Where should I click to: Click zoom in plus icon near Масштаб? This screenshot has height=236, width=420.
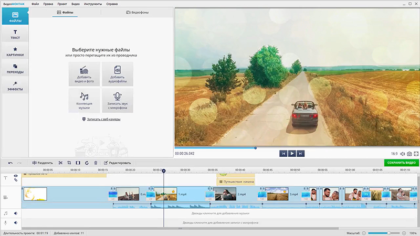pos(404,233)
